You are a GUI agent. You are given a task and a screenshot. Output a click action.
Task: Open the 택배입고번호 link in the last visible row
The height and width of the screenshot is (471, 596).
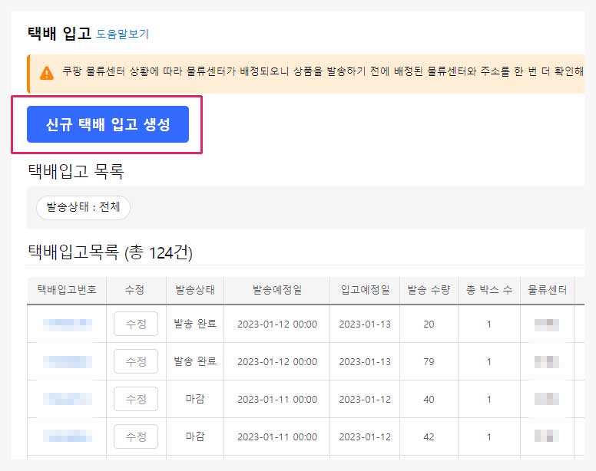(67, 436)
